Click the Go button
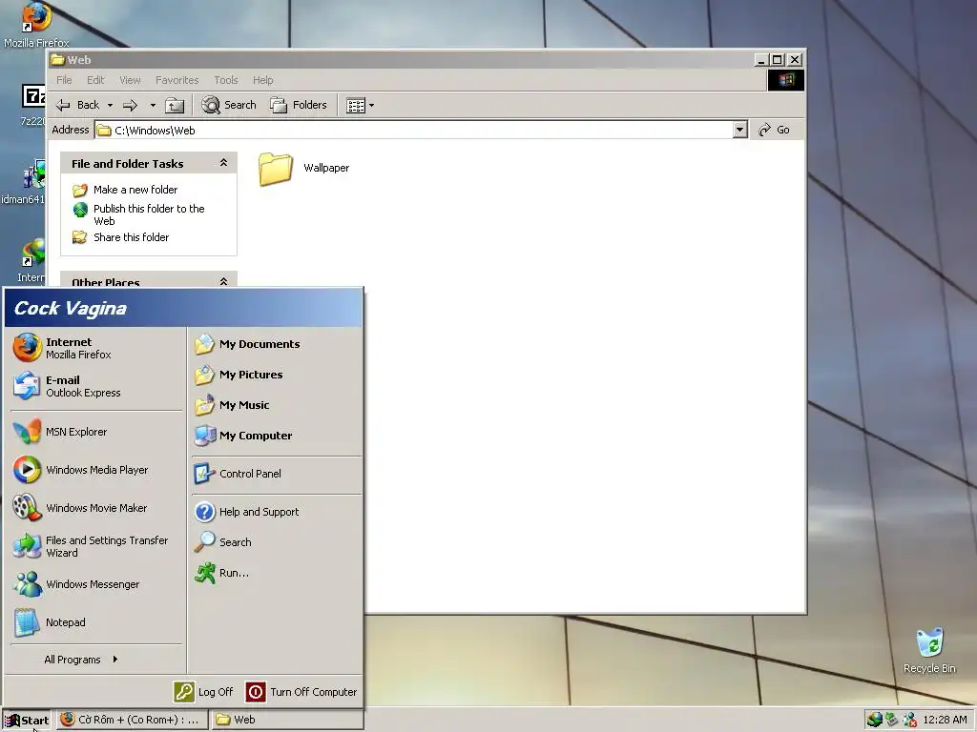977x732 pixels. pos(775,130)
